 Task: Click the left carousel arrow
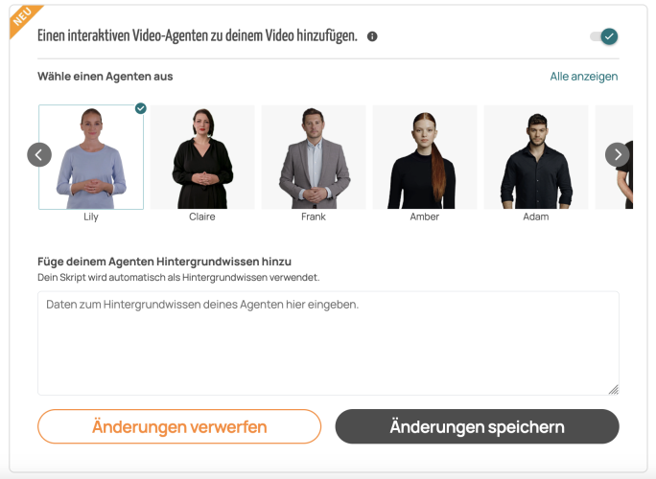[39, 154]
